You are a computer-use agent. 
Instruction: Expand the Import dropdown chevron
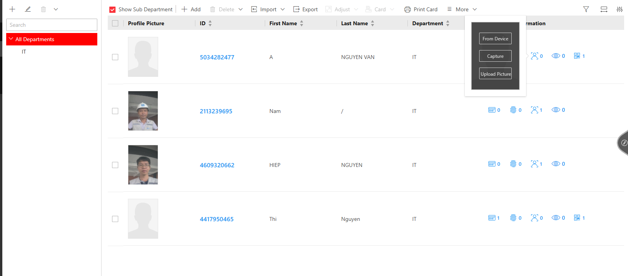[x=283, y=9]
